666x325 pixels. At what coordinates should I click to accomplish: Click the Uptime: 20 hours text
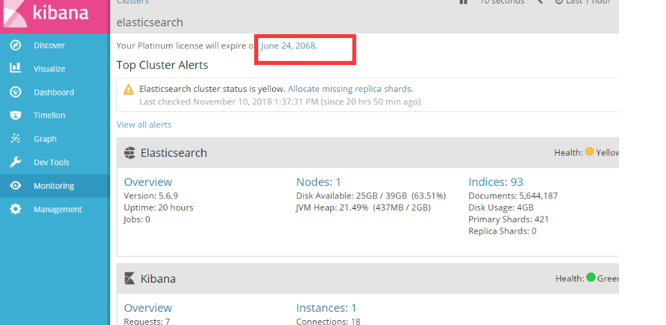coord(159,207)
